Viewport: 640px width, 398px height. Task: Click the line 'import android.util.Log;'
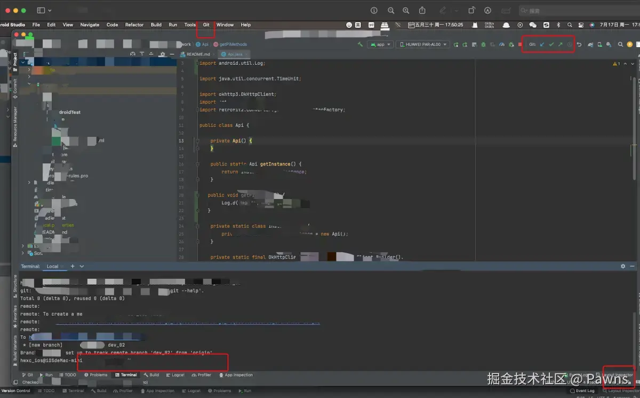232,63
